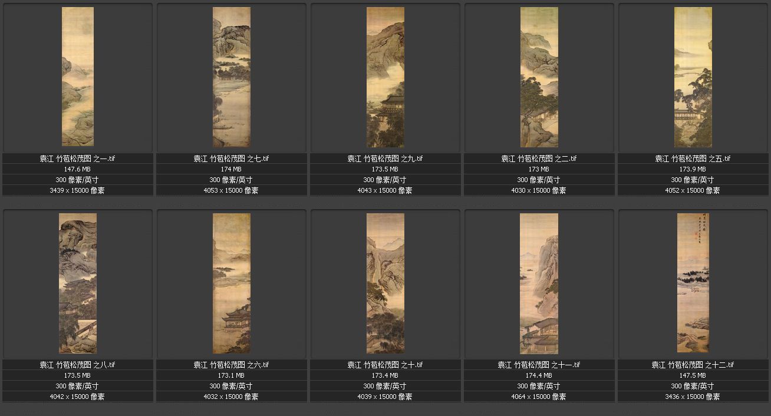Click the 173.9 MB size label
The height and width of the screenshot is (416, 771).
pyautogui.click(x=693, y=169)
